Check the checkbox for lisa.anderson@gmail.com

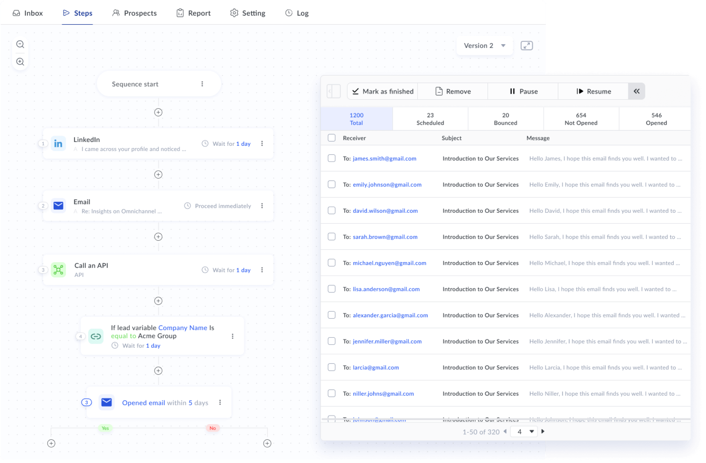pyautogui.click(x=331, y=289)
